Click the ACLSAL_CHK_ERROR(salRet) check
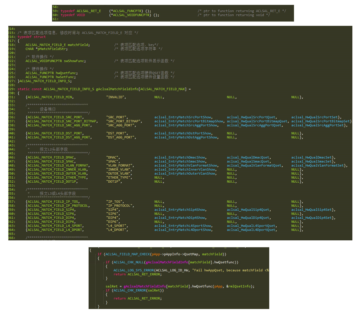This screenshot has height=313, width=361. click(x=138, y=290)
